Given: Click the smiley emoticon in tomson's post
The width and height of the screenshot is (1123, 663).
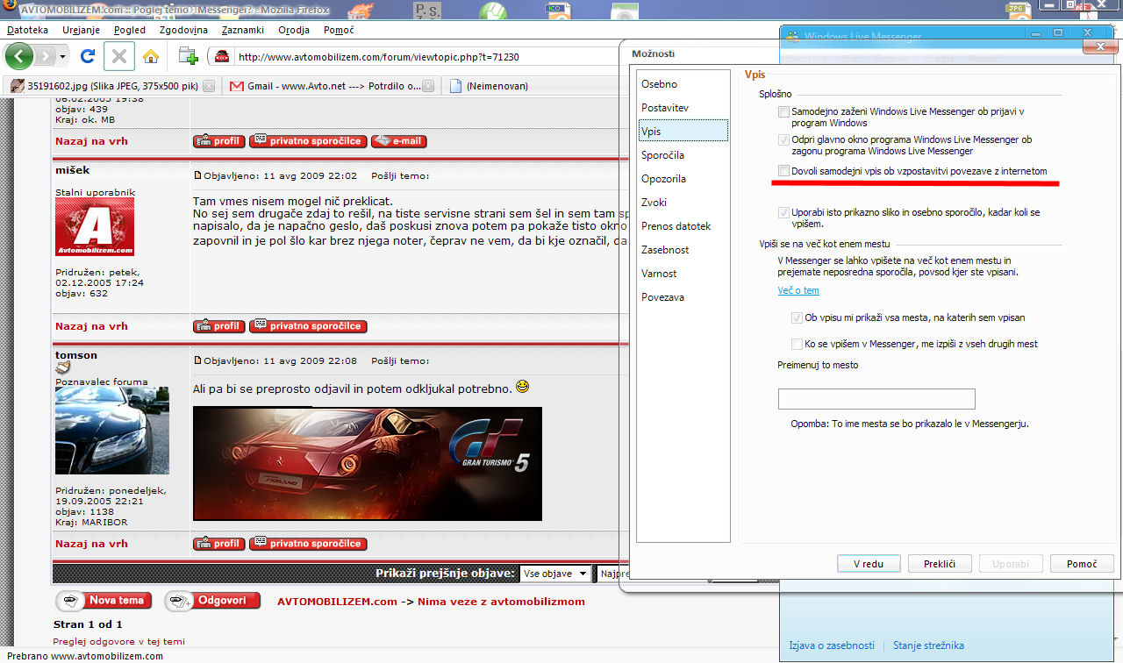Looking at the screenshot, I should coord(523,386).
